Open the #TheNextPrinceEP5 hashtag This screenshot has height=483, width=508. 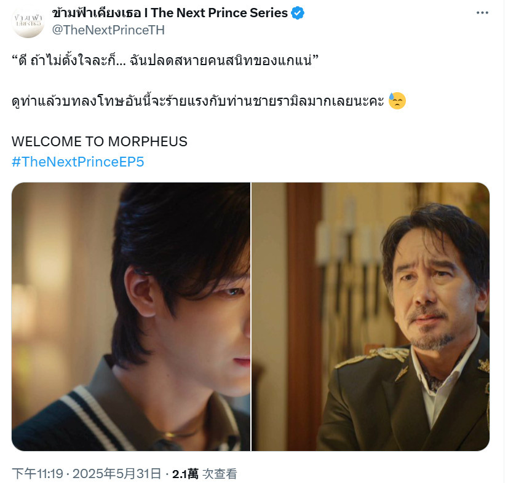pyautogui.click(x=77, y=162)
